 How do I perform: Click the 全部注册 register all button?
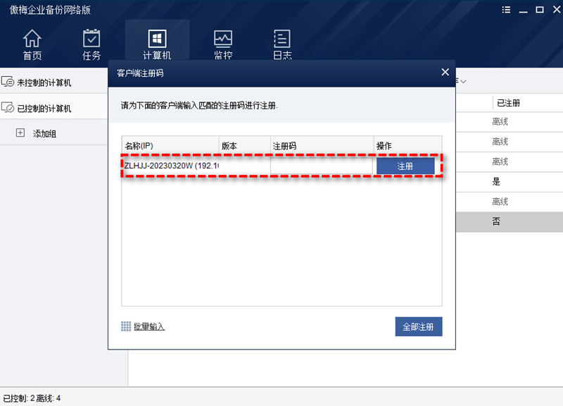pos(418,326)
